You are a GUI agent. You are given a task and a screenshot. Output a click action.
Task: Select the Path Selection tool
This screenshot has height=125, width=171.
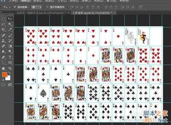pos(3,62)
